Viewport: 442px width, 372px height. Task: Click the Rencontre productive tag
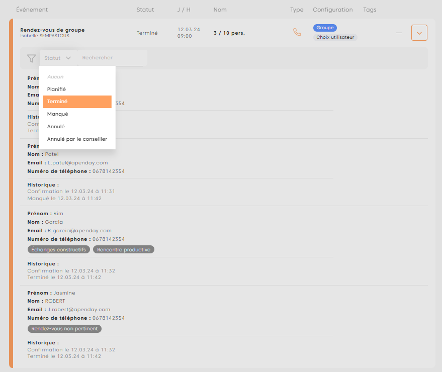click(x=123, y=249)
